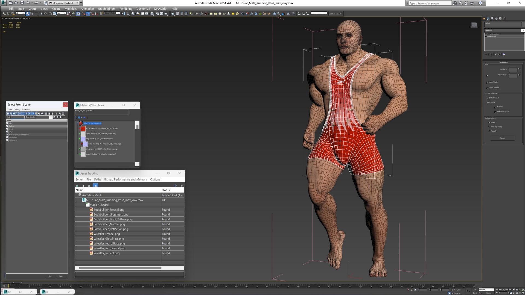Enable the Explicit Normals checkbox
Screen dimensions: 525x295
[x=487, y=88]
